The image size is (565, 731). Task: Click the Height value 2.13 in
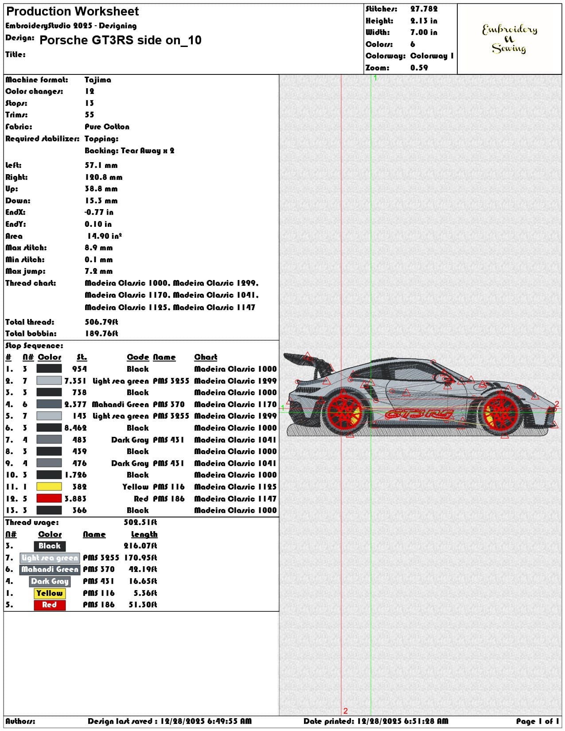(x=424, y=21)
